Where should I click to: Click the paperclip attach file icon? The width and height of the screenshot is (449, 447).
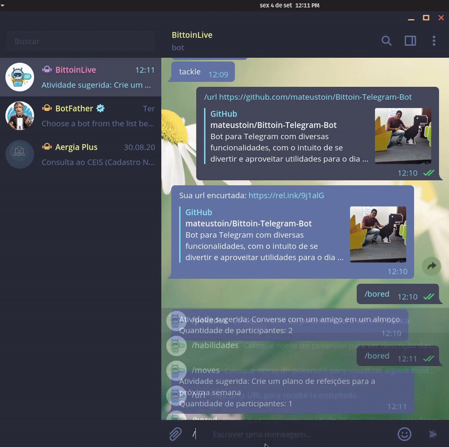[175, 434]
